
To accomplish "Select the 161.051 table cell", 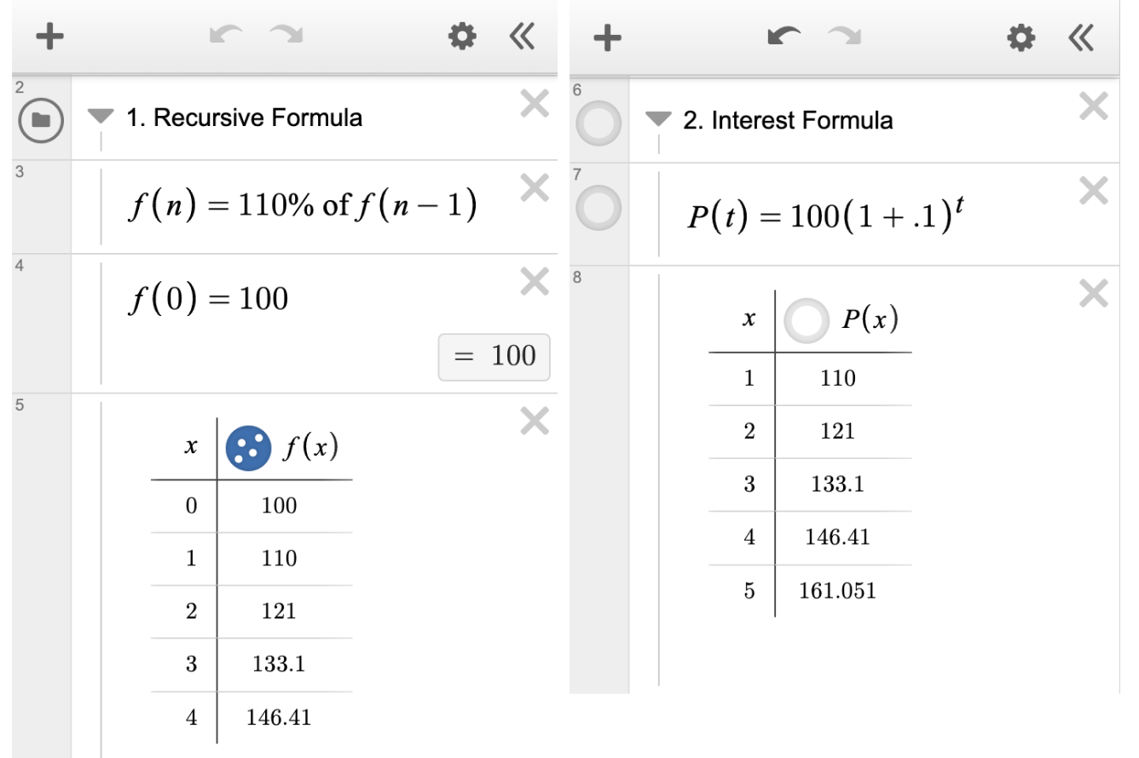I will coord(837,590).
